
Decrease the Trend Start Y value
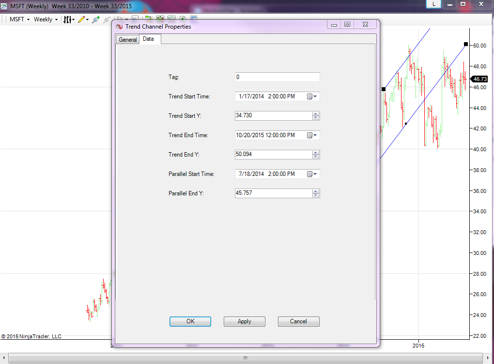click(x=316, y=118)
